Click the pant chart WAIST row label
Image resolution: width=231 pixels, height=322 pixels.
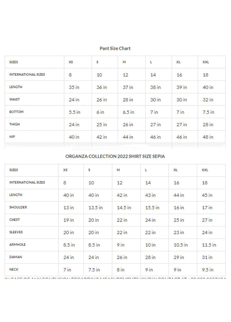coord(14,100)
